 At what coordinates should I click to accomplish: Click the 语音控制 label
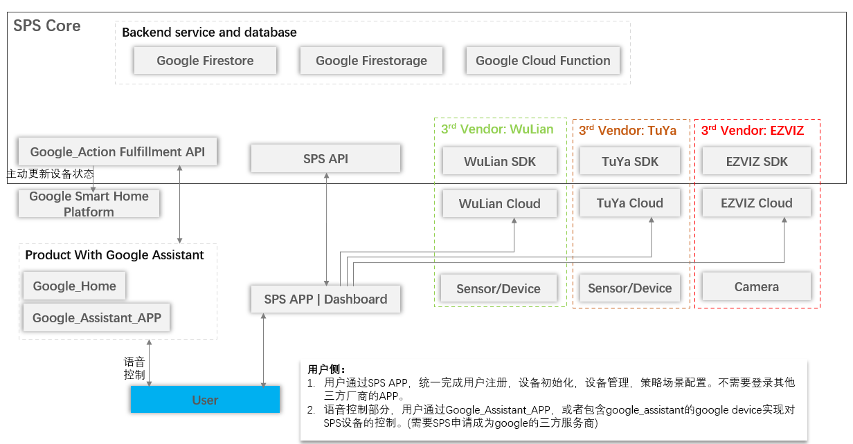134,368
